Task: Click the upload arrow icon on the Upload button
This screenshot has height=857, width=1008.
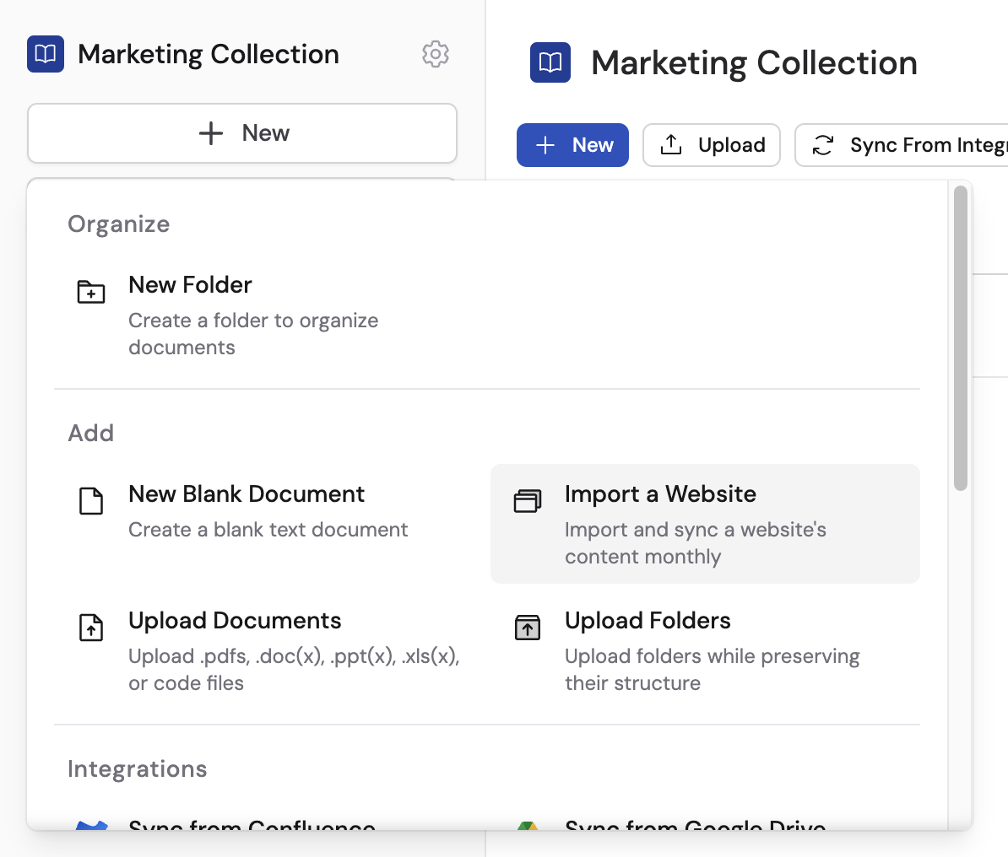Action: tap(671, 144)
